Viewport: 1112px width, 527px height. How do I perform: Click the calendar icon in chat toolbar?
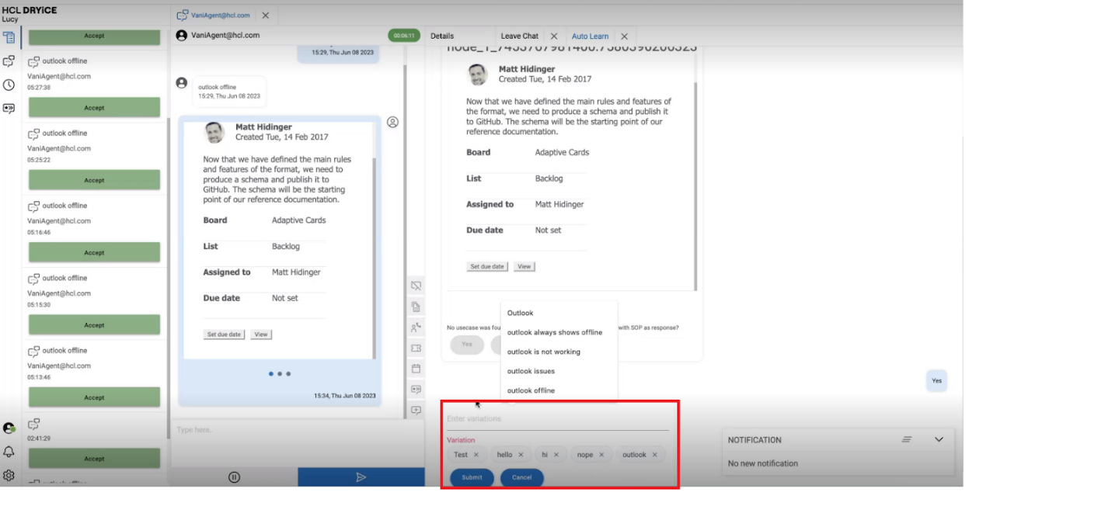(416, 369)
